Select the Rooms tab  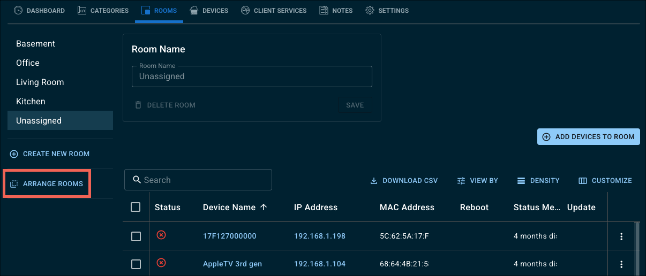[159, 11]
